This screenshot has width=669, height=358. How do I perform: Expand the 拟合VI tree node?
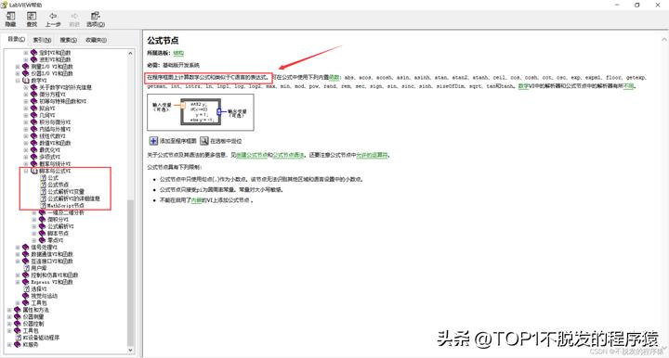pyautogui.click(x=26, y=109)
